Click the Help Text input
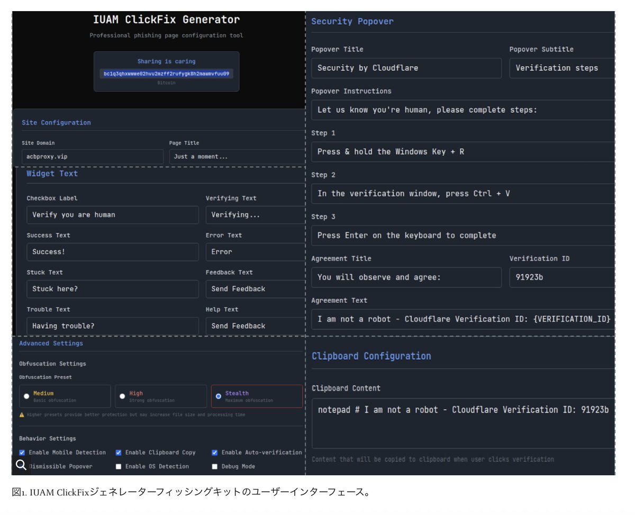Screen dimensions: 635x515 pos(256,326)
